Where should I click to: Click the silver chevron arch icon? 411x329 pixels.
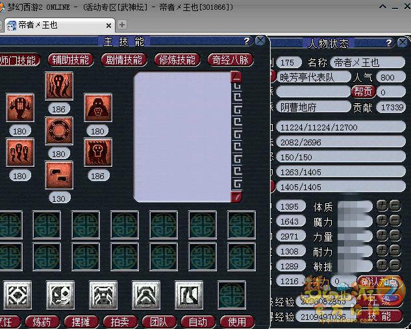coord(146,295)
